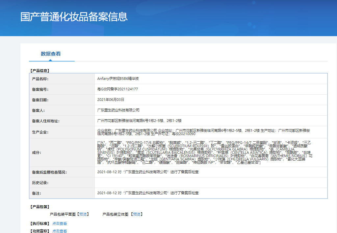Click the 产品名称 row label
Screen dimensions: 337x233
(40, 79)
